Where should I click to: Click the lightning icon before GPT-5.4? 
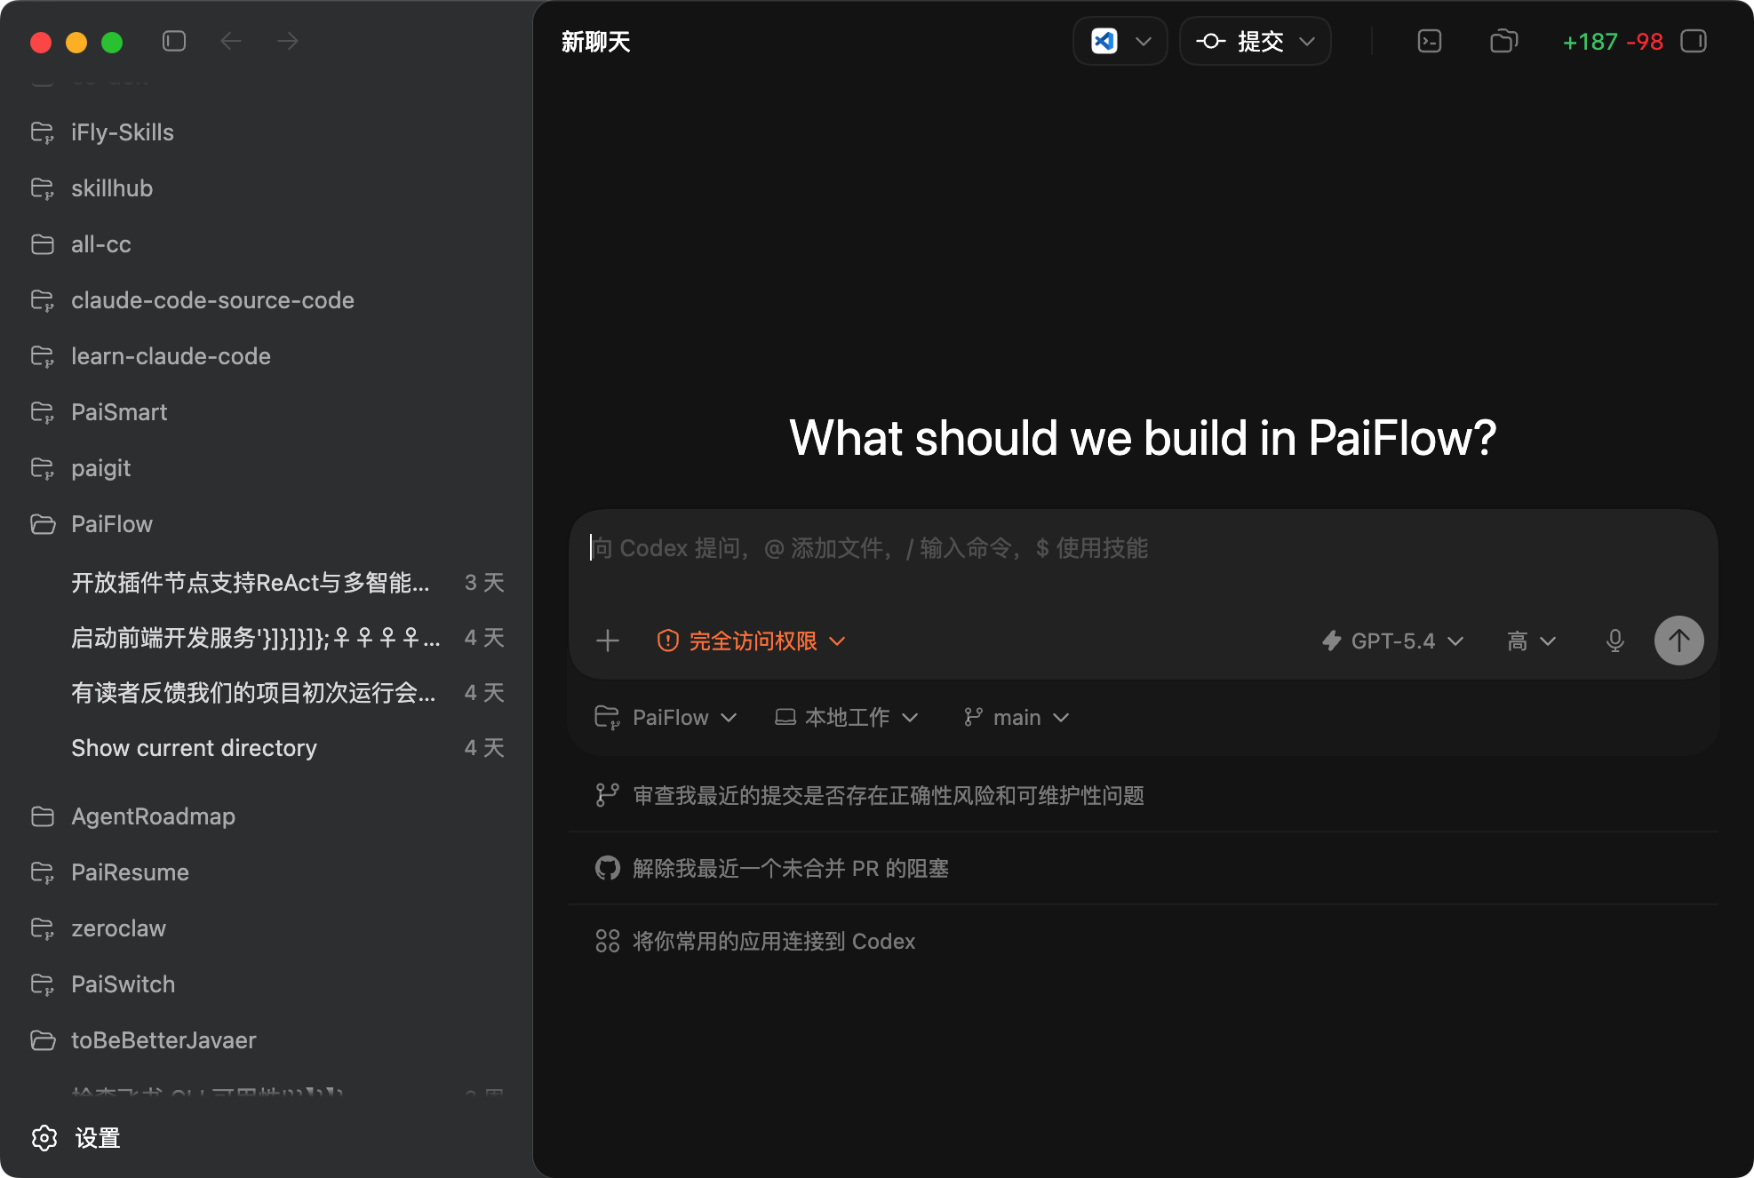[1332, 641]
